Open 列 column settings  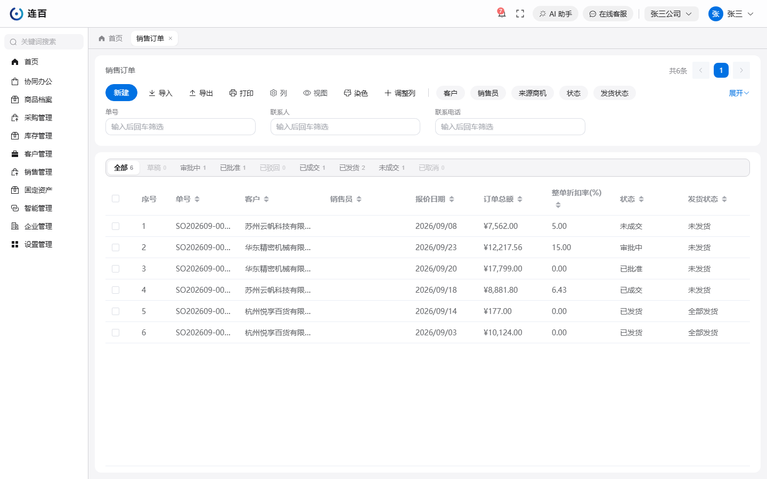tap(279, 93)
